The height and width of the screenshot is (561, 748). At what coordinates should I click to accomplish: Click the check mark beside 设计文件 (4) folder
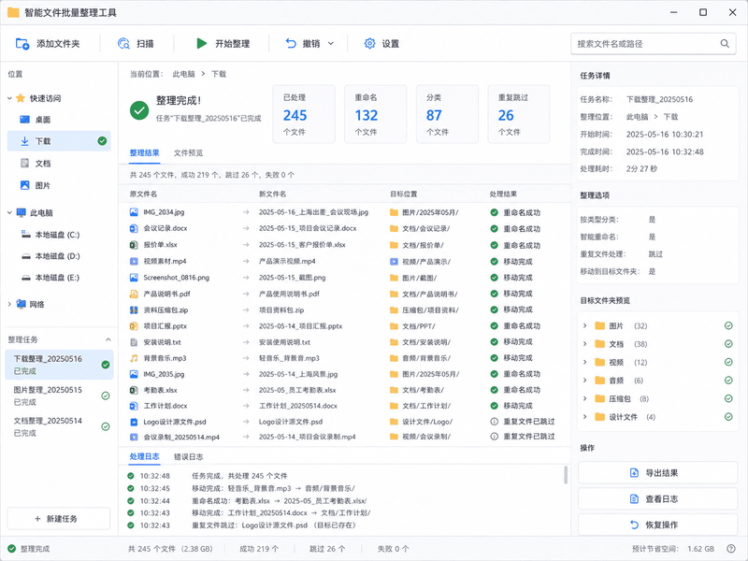tap(728, 417)
